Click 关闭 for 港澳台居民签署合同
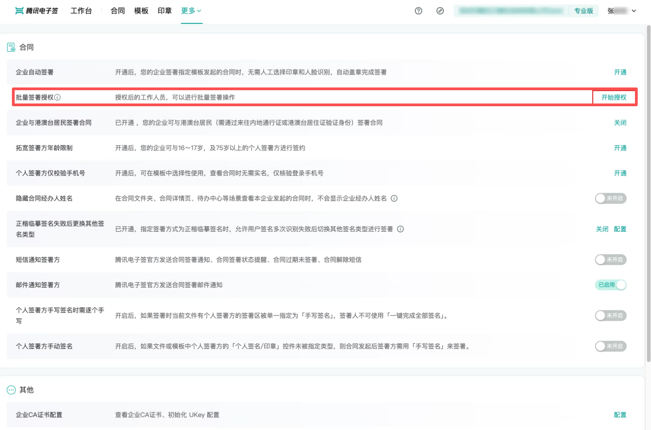The image size is (651, 430). tap(620, 123)
